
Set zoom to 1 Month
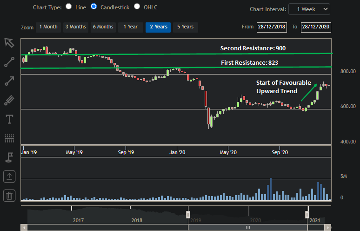click(48, 27)
